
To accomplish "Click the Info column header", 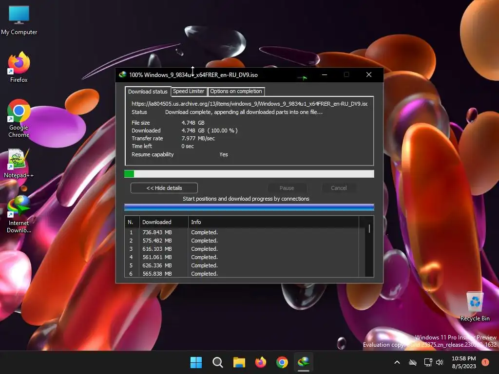I will pyautogui.click(x=274, y=222).
